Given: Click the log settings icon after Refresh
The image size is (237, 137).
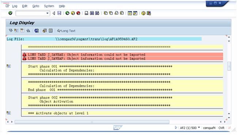Looking at the screenshot, I should 45,31.
